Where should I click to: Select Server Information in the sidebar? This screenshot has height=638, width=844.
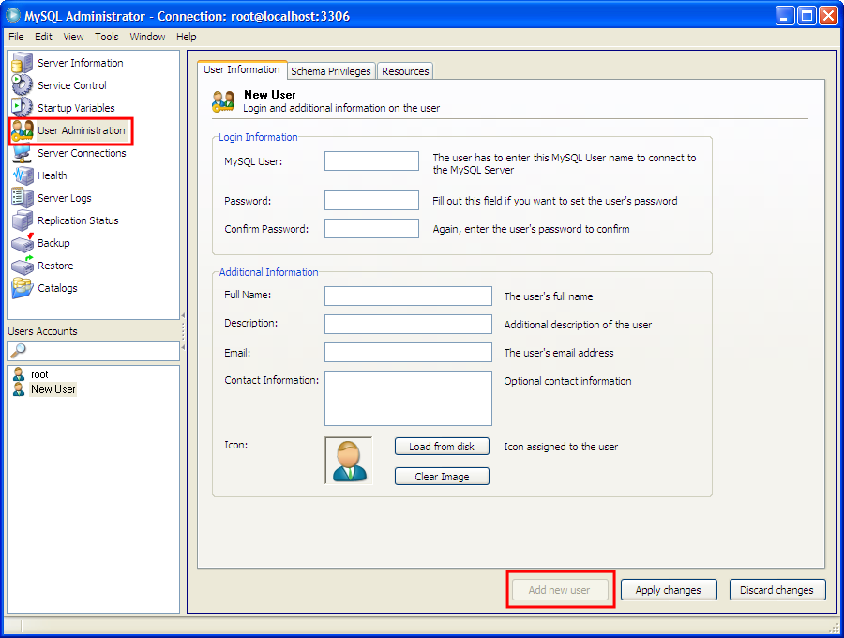click(81, 63)
